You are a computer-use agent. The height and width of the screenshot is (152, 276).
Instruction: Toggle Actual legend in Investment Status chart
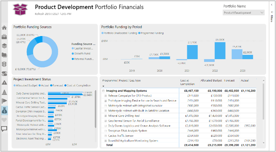pyautogui.click(x=43, y=86)
